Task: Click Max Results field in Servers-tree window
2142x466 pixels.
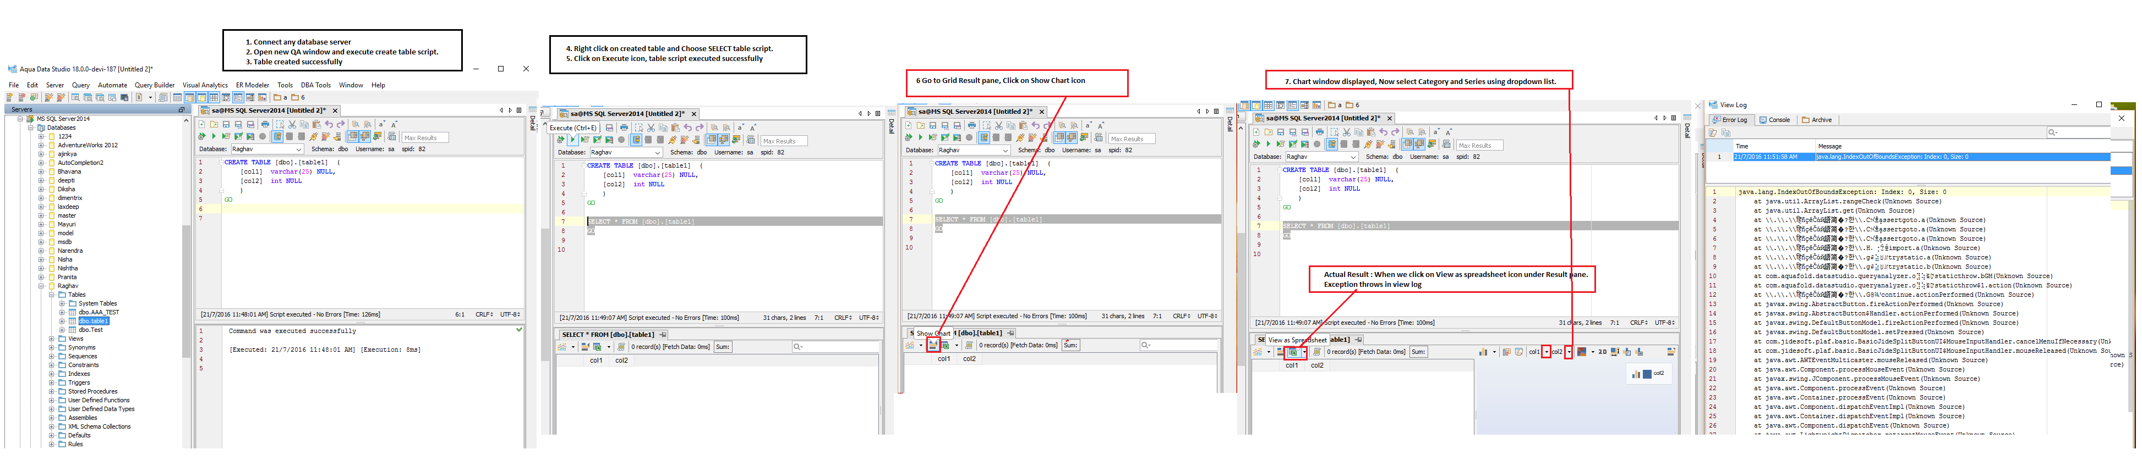Action: pyautogui.click(x=425, y=137)
